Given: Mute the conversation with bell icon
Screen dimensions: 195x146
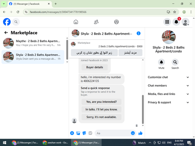Looking at the screenshot, I should click(x=161, y=62).
